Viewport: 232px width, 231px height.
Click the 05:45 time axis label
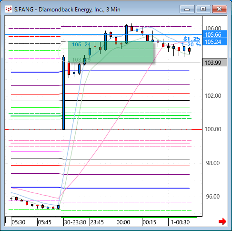[45, 222]
